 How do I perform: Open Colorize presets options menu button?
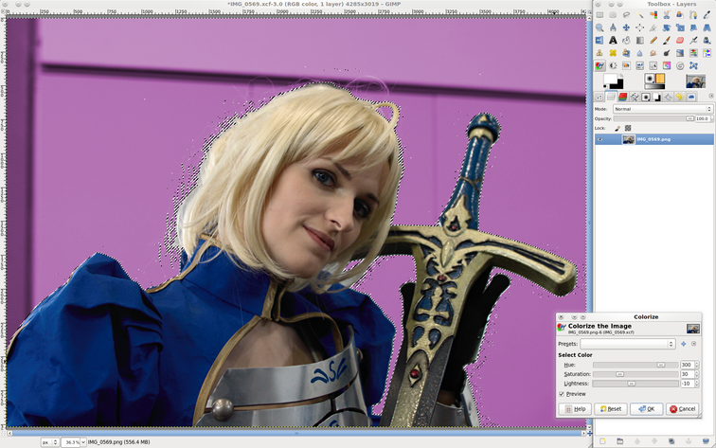[693, 344]
